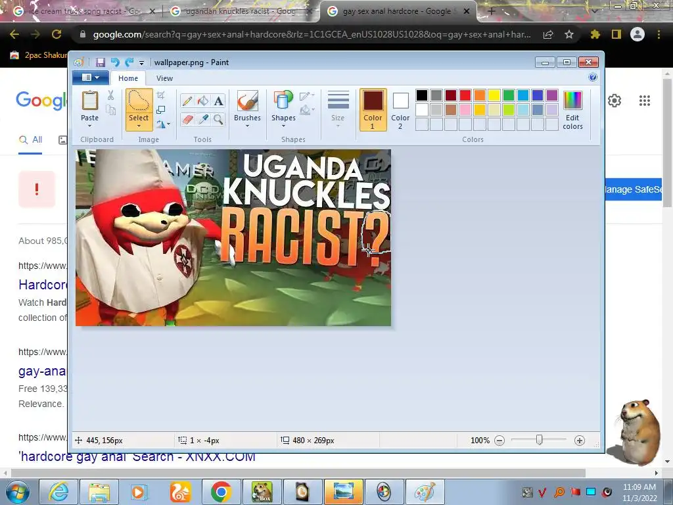
Task: Open Customize Quick Access Toolbar dropdown
Action: [x=141, y=62]
